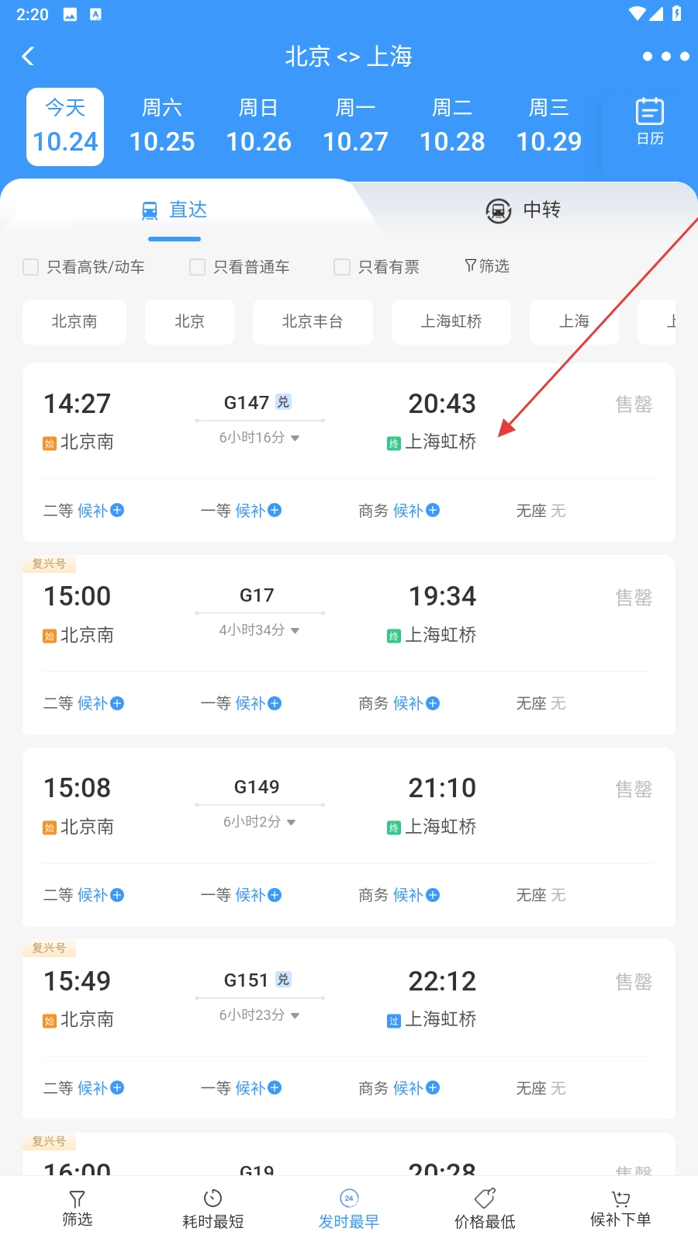Open the calendar (日历) date picker
The height and width of the screenshot is (1242, 698).
tap(649, 122)
